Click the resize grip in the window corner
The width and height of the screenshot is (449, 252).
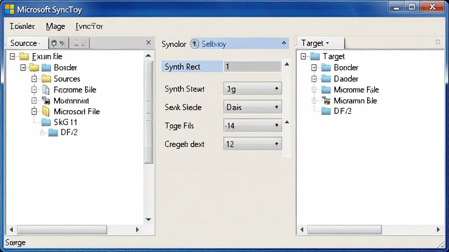pyautogui.click(x=442, y=244)
